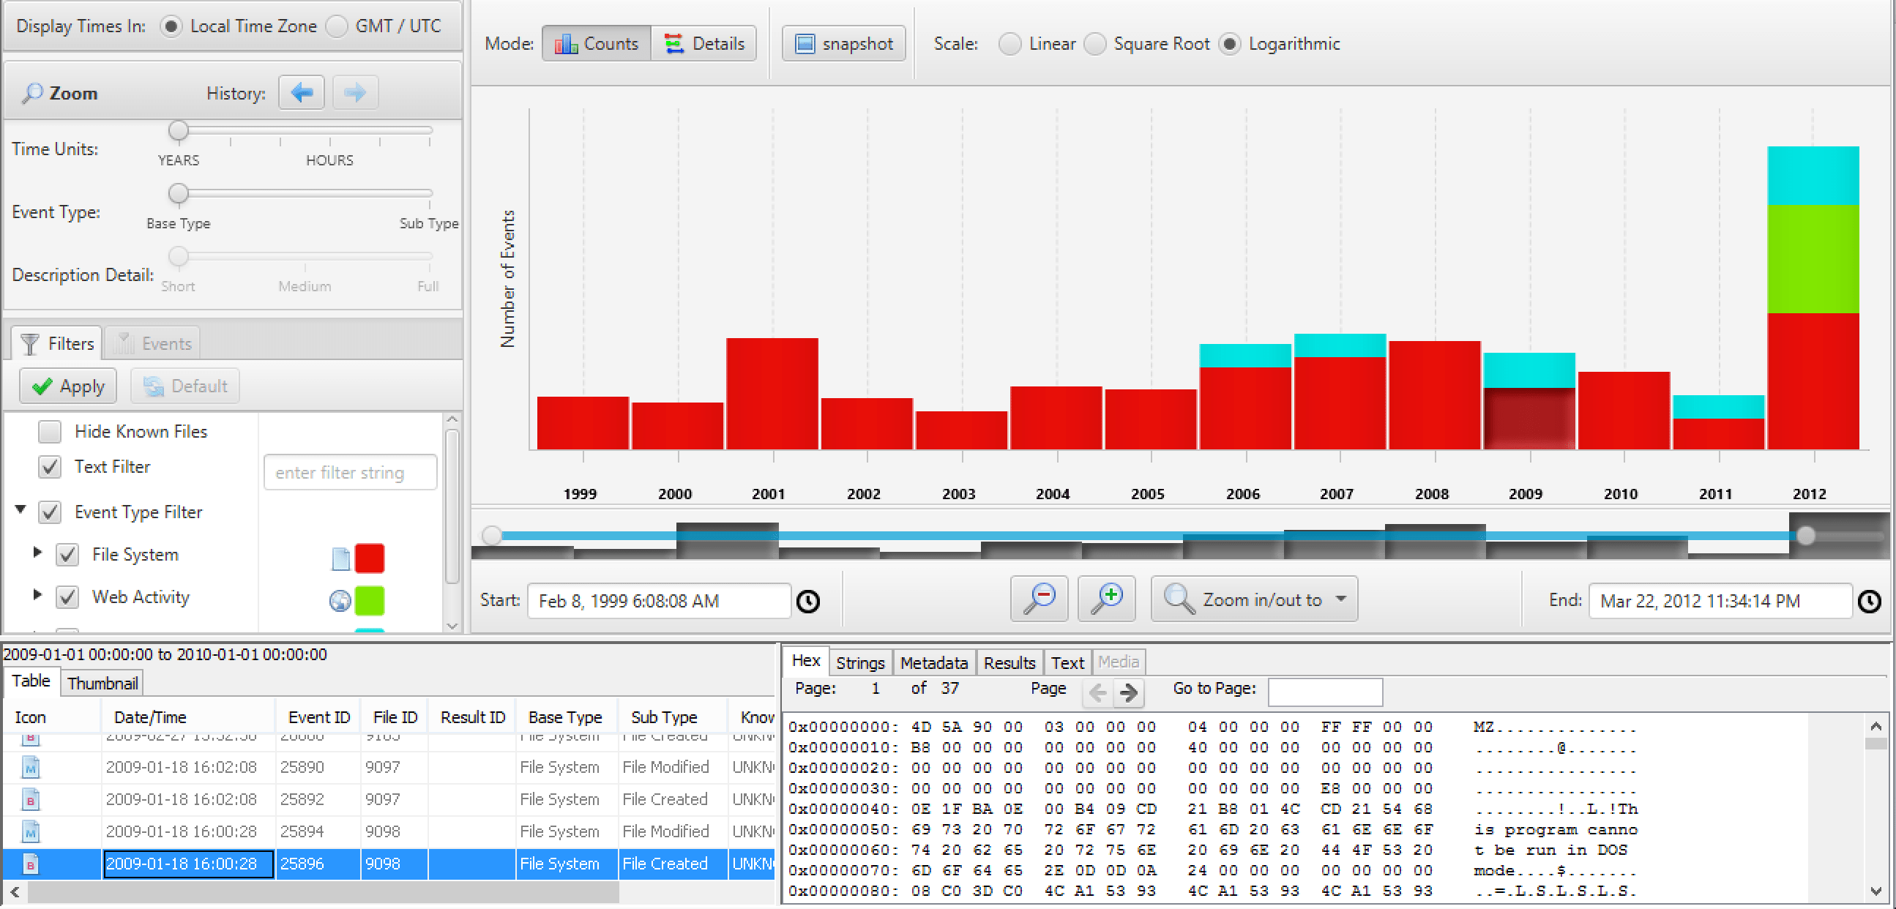Expand the Web Activity filter node
The image size is (1896, 909).
tap(37, 594)
